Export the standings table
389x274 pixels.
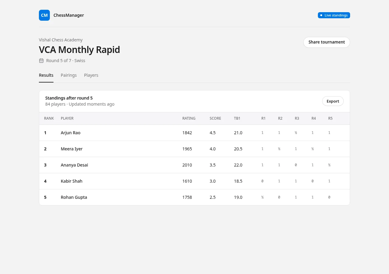coord(333,101)
